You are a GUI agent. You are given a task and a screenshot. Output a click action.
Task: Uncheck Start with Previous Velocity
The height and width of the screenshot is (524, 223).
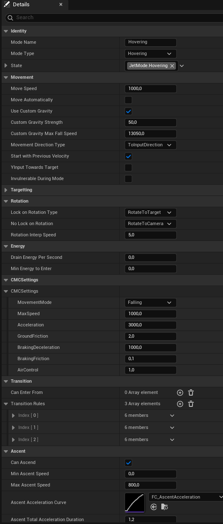pyautogui.click(x=128, y=156)
